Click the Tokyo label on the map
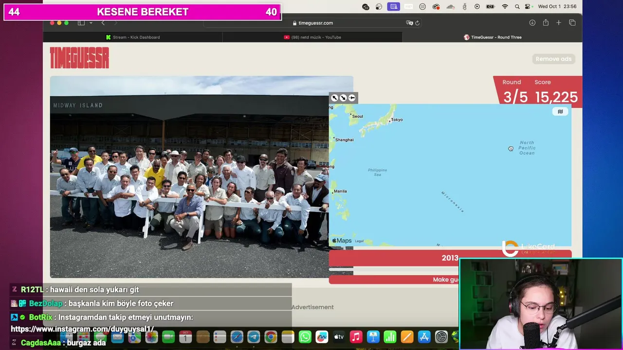The height and width of the screenshot is (350, 623). click(397, 120)
